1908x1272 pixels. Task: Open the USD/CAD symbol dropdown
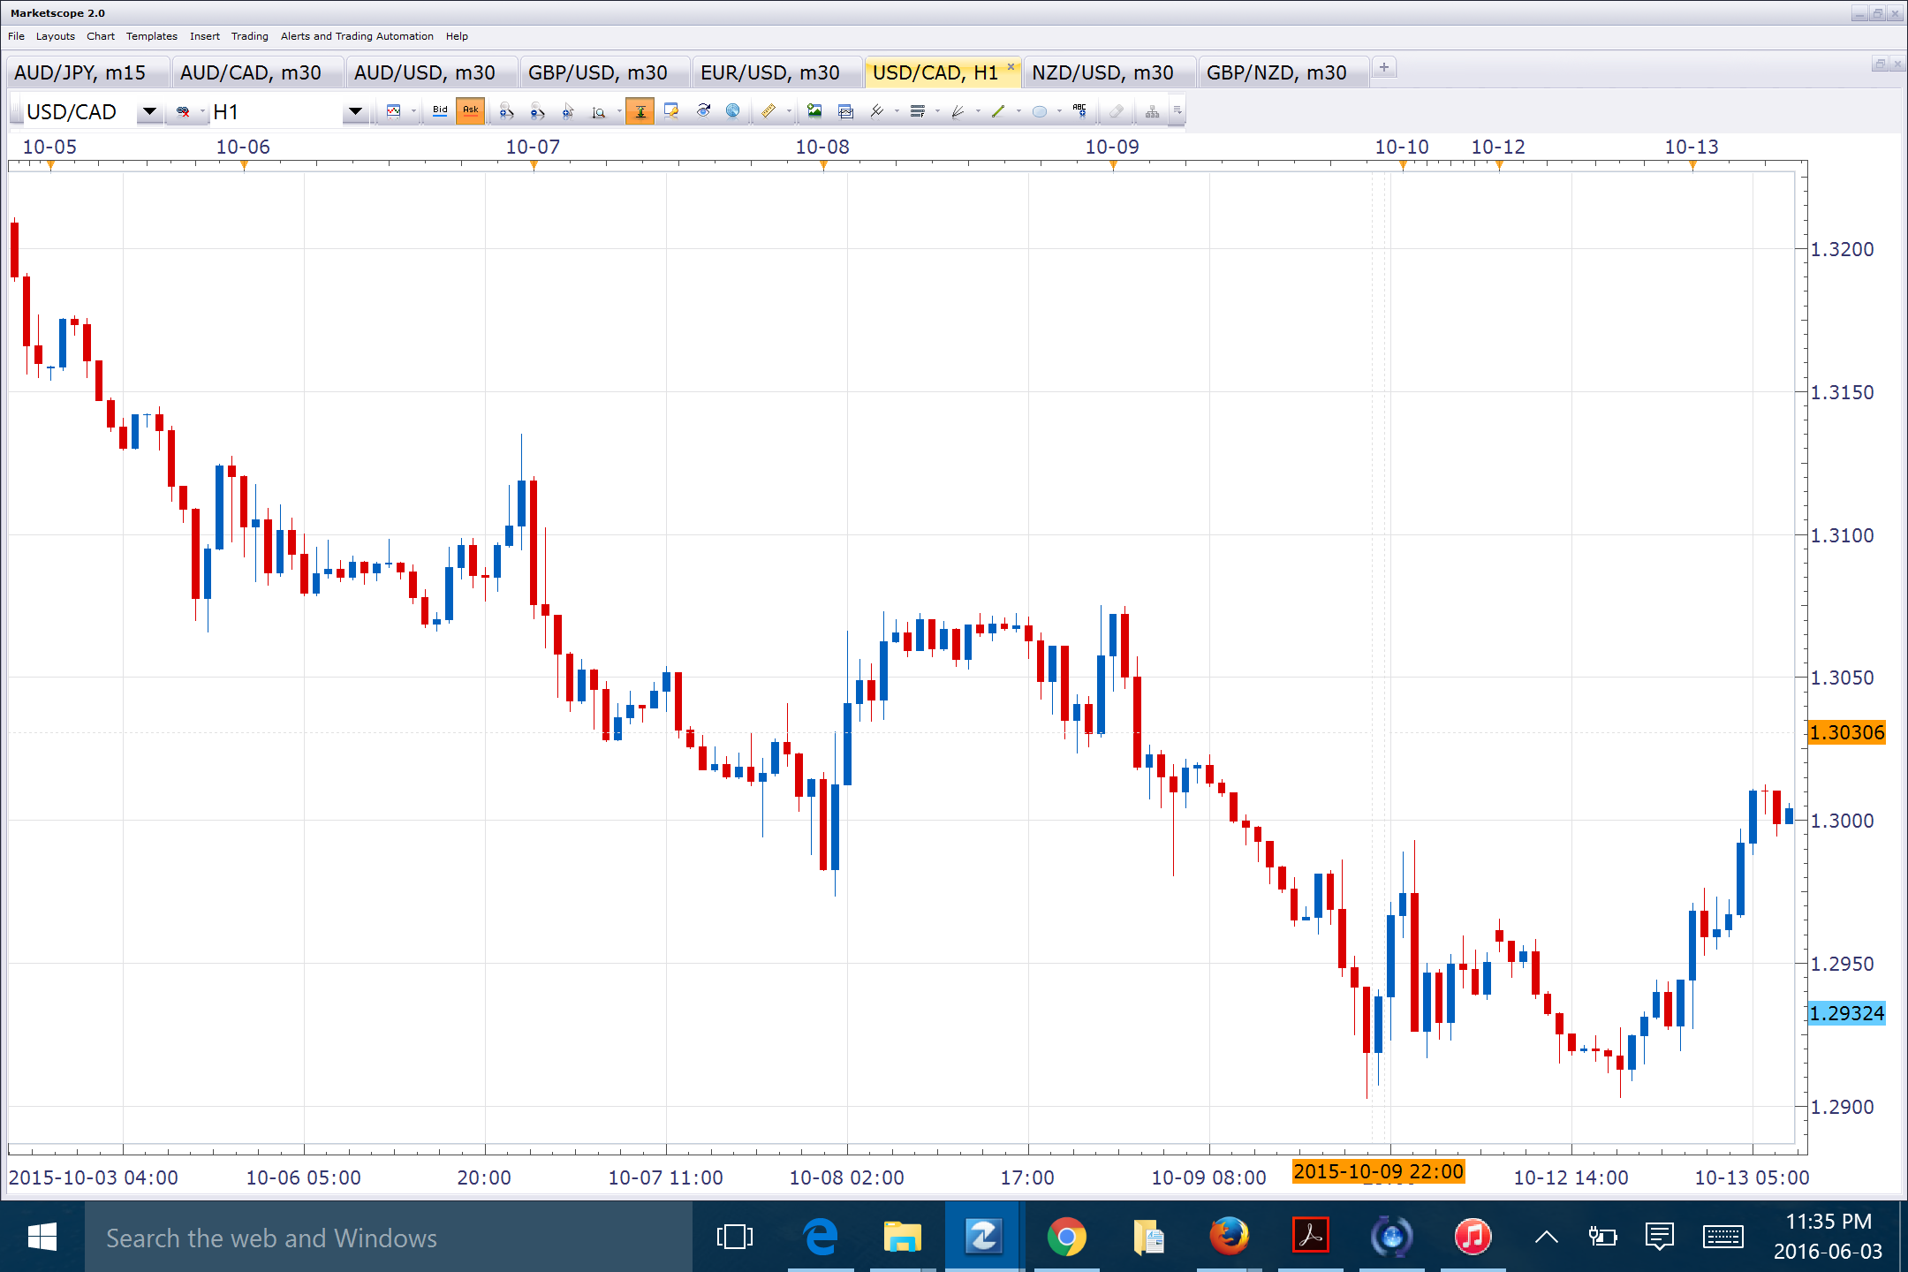(149, 111)
